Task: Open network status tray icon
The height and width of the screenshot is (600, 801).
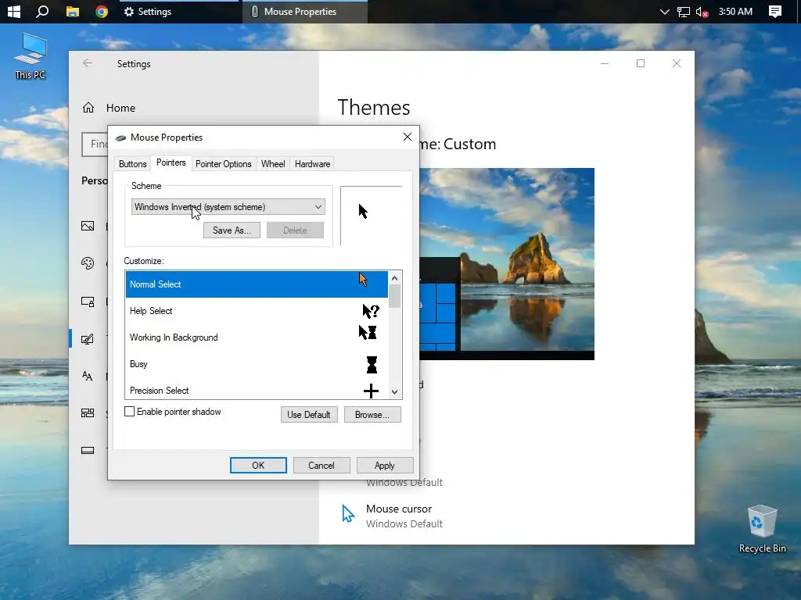Action: pos(683,11)
